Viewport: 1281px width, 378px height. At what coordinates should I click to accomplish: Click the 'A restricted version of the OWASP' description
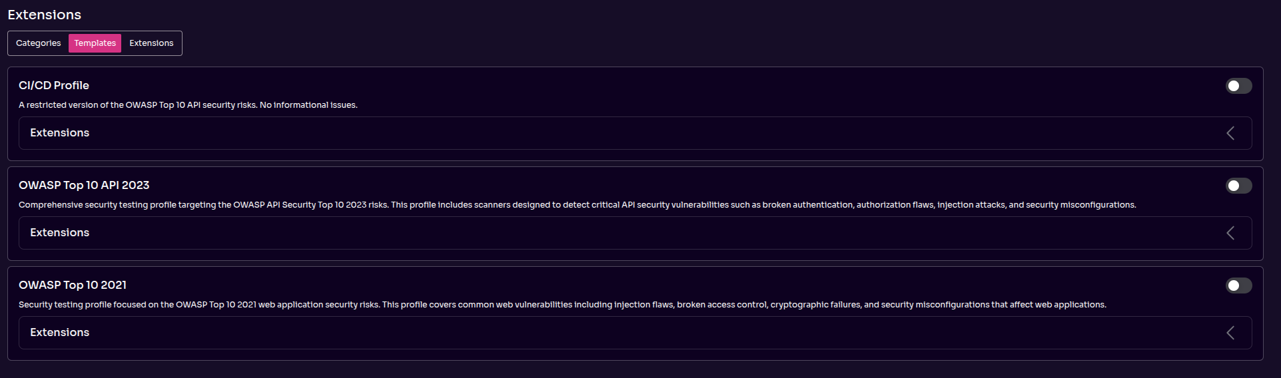[x=188, y=105]
